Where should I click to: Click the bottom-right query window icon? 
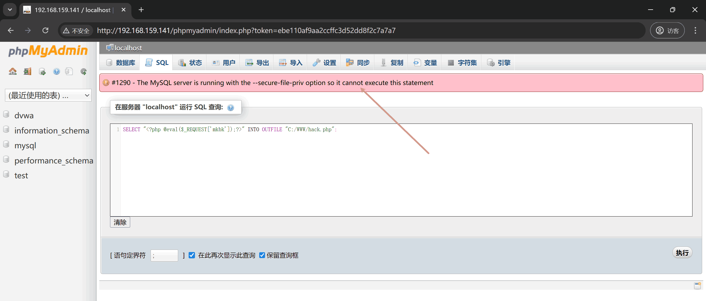click(697, 286)
